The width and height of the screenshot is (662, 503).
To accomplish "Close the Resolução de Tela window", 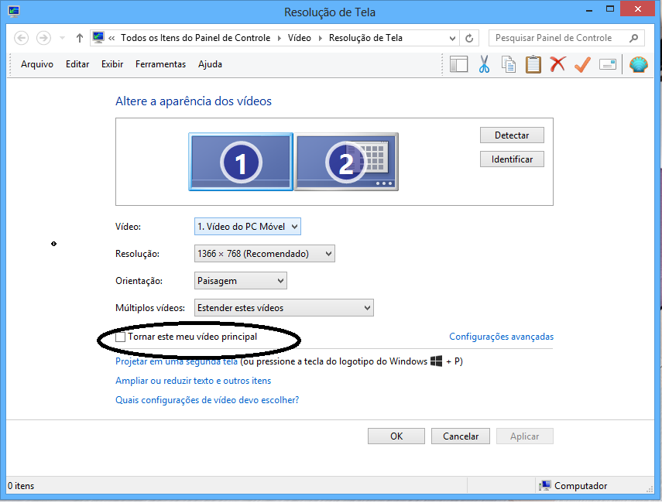I will (x=637, y=9).
